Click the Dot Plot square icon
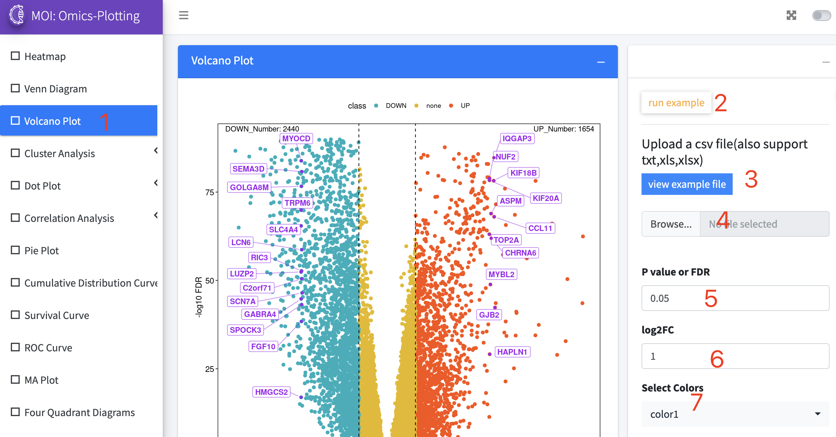The height and width of the screenshot is (437, 836). [x=15, y=185]
